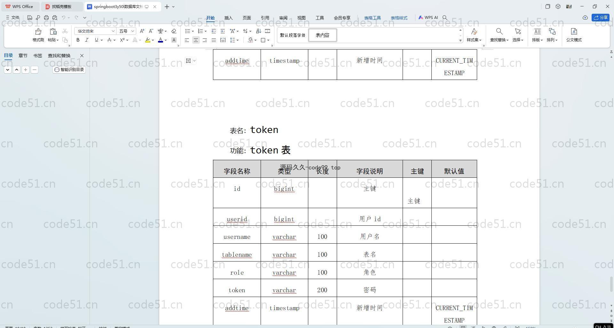Set right paragraph alignment
This screenshot has width=614, height=328.
pos(205,40)
